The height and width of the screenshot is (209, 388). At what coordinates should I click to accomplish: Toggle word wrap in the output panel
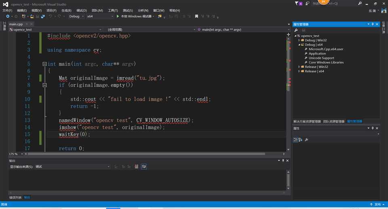pyautogui.click(x=143, y=166)
